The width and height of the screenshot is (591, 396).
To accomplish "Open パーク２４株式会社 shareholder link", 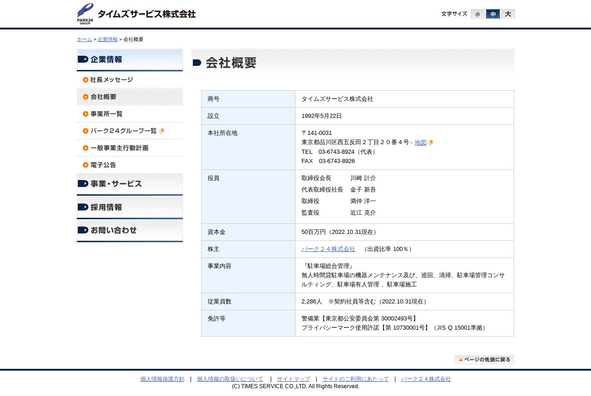I will pyautogui.click(x=328, y=249).
